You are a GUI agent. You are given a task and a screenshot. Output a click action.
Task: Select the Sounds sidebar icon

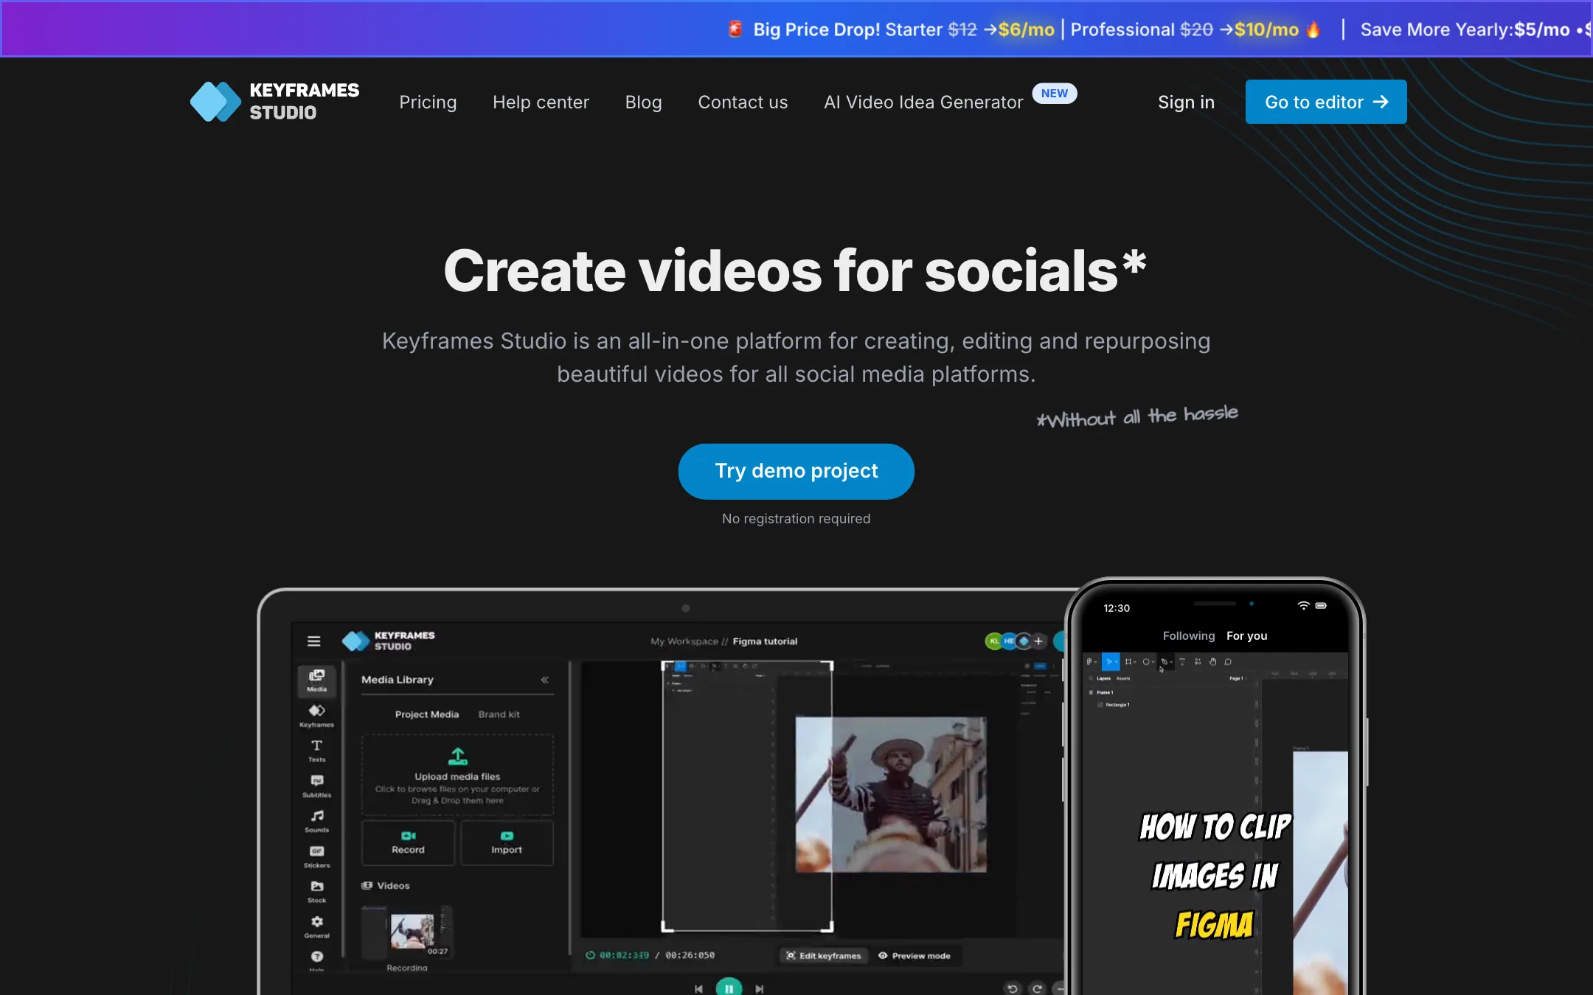coord(317,821)
